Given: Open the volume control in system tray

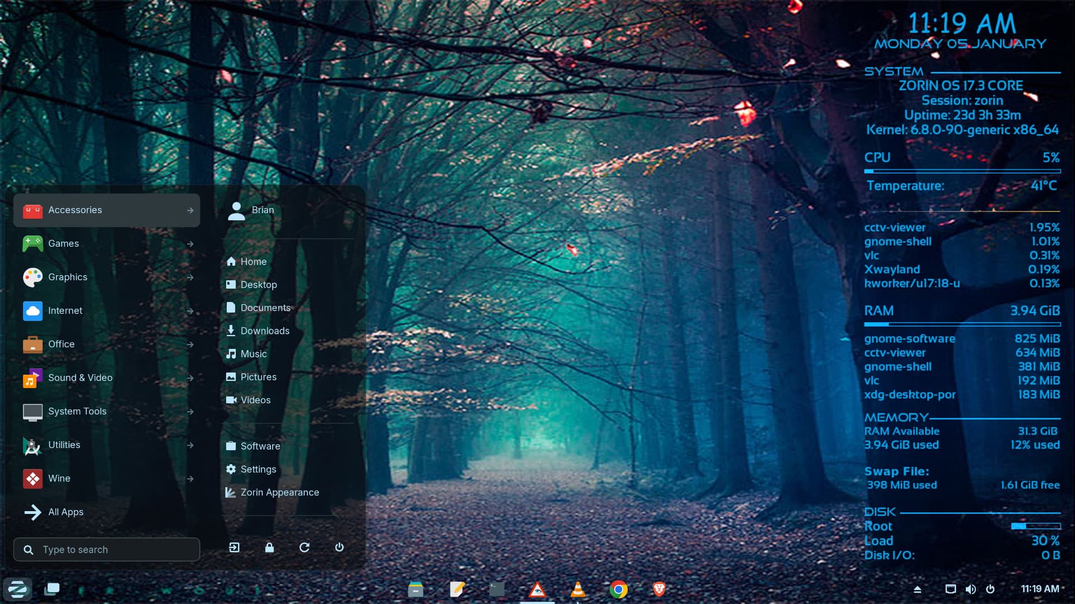Looking at the screenshot, I should (970, 589).
